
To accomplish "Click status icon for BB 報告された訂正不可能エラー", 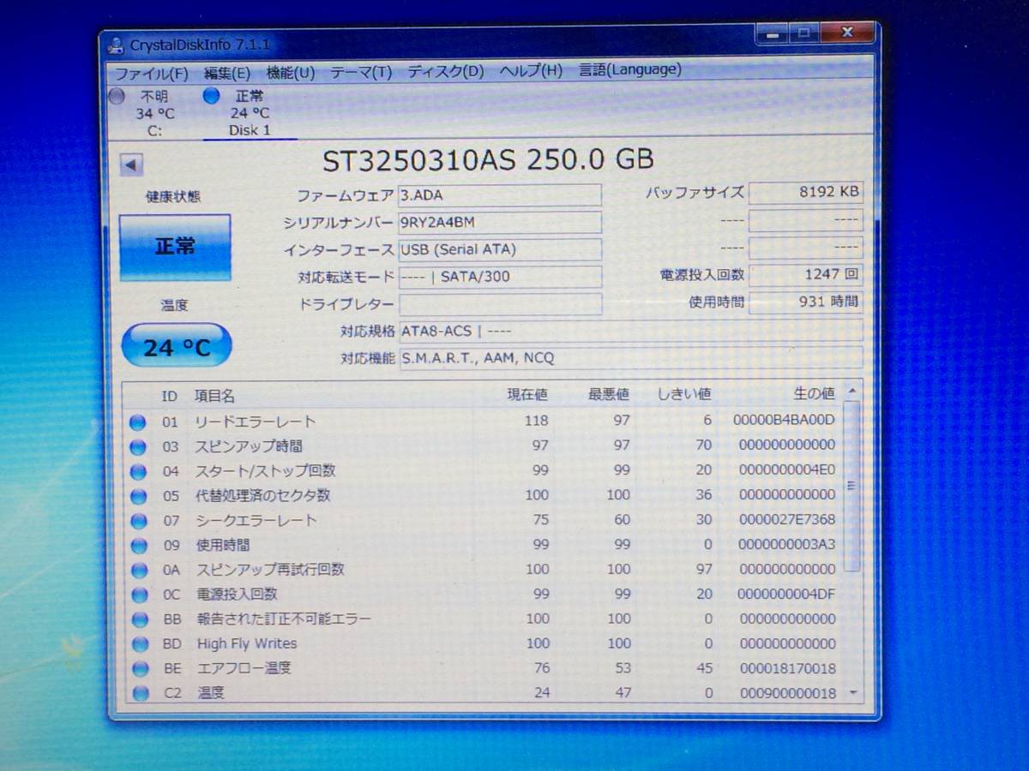I will [139, 619].
